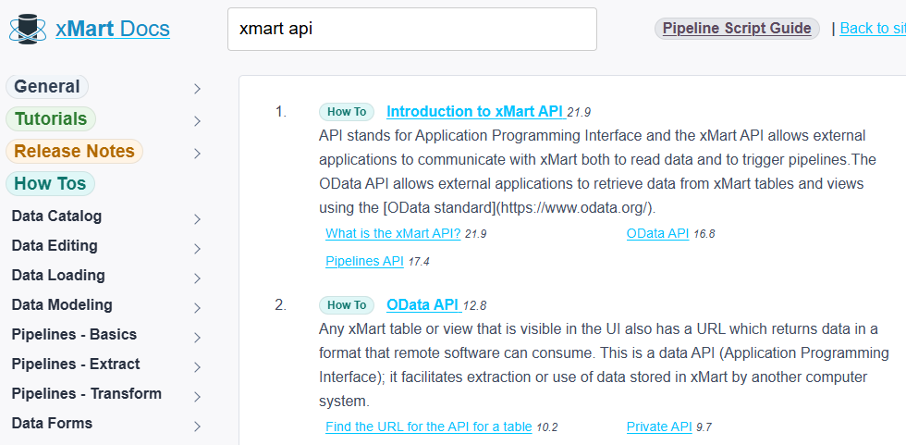The height and width of the screenshot is (445, 906).
Task: Click the result 2 description starting 'Any xMart table'
Action: tap(604, 365)
